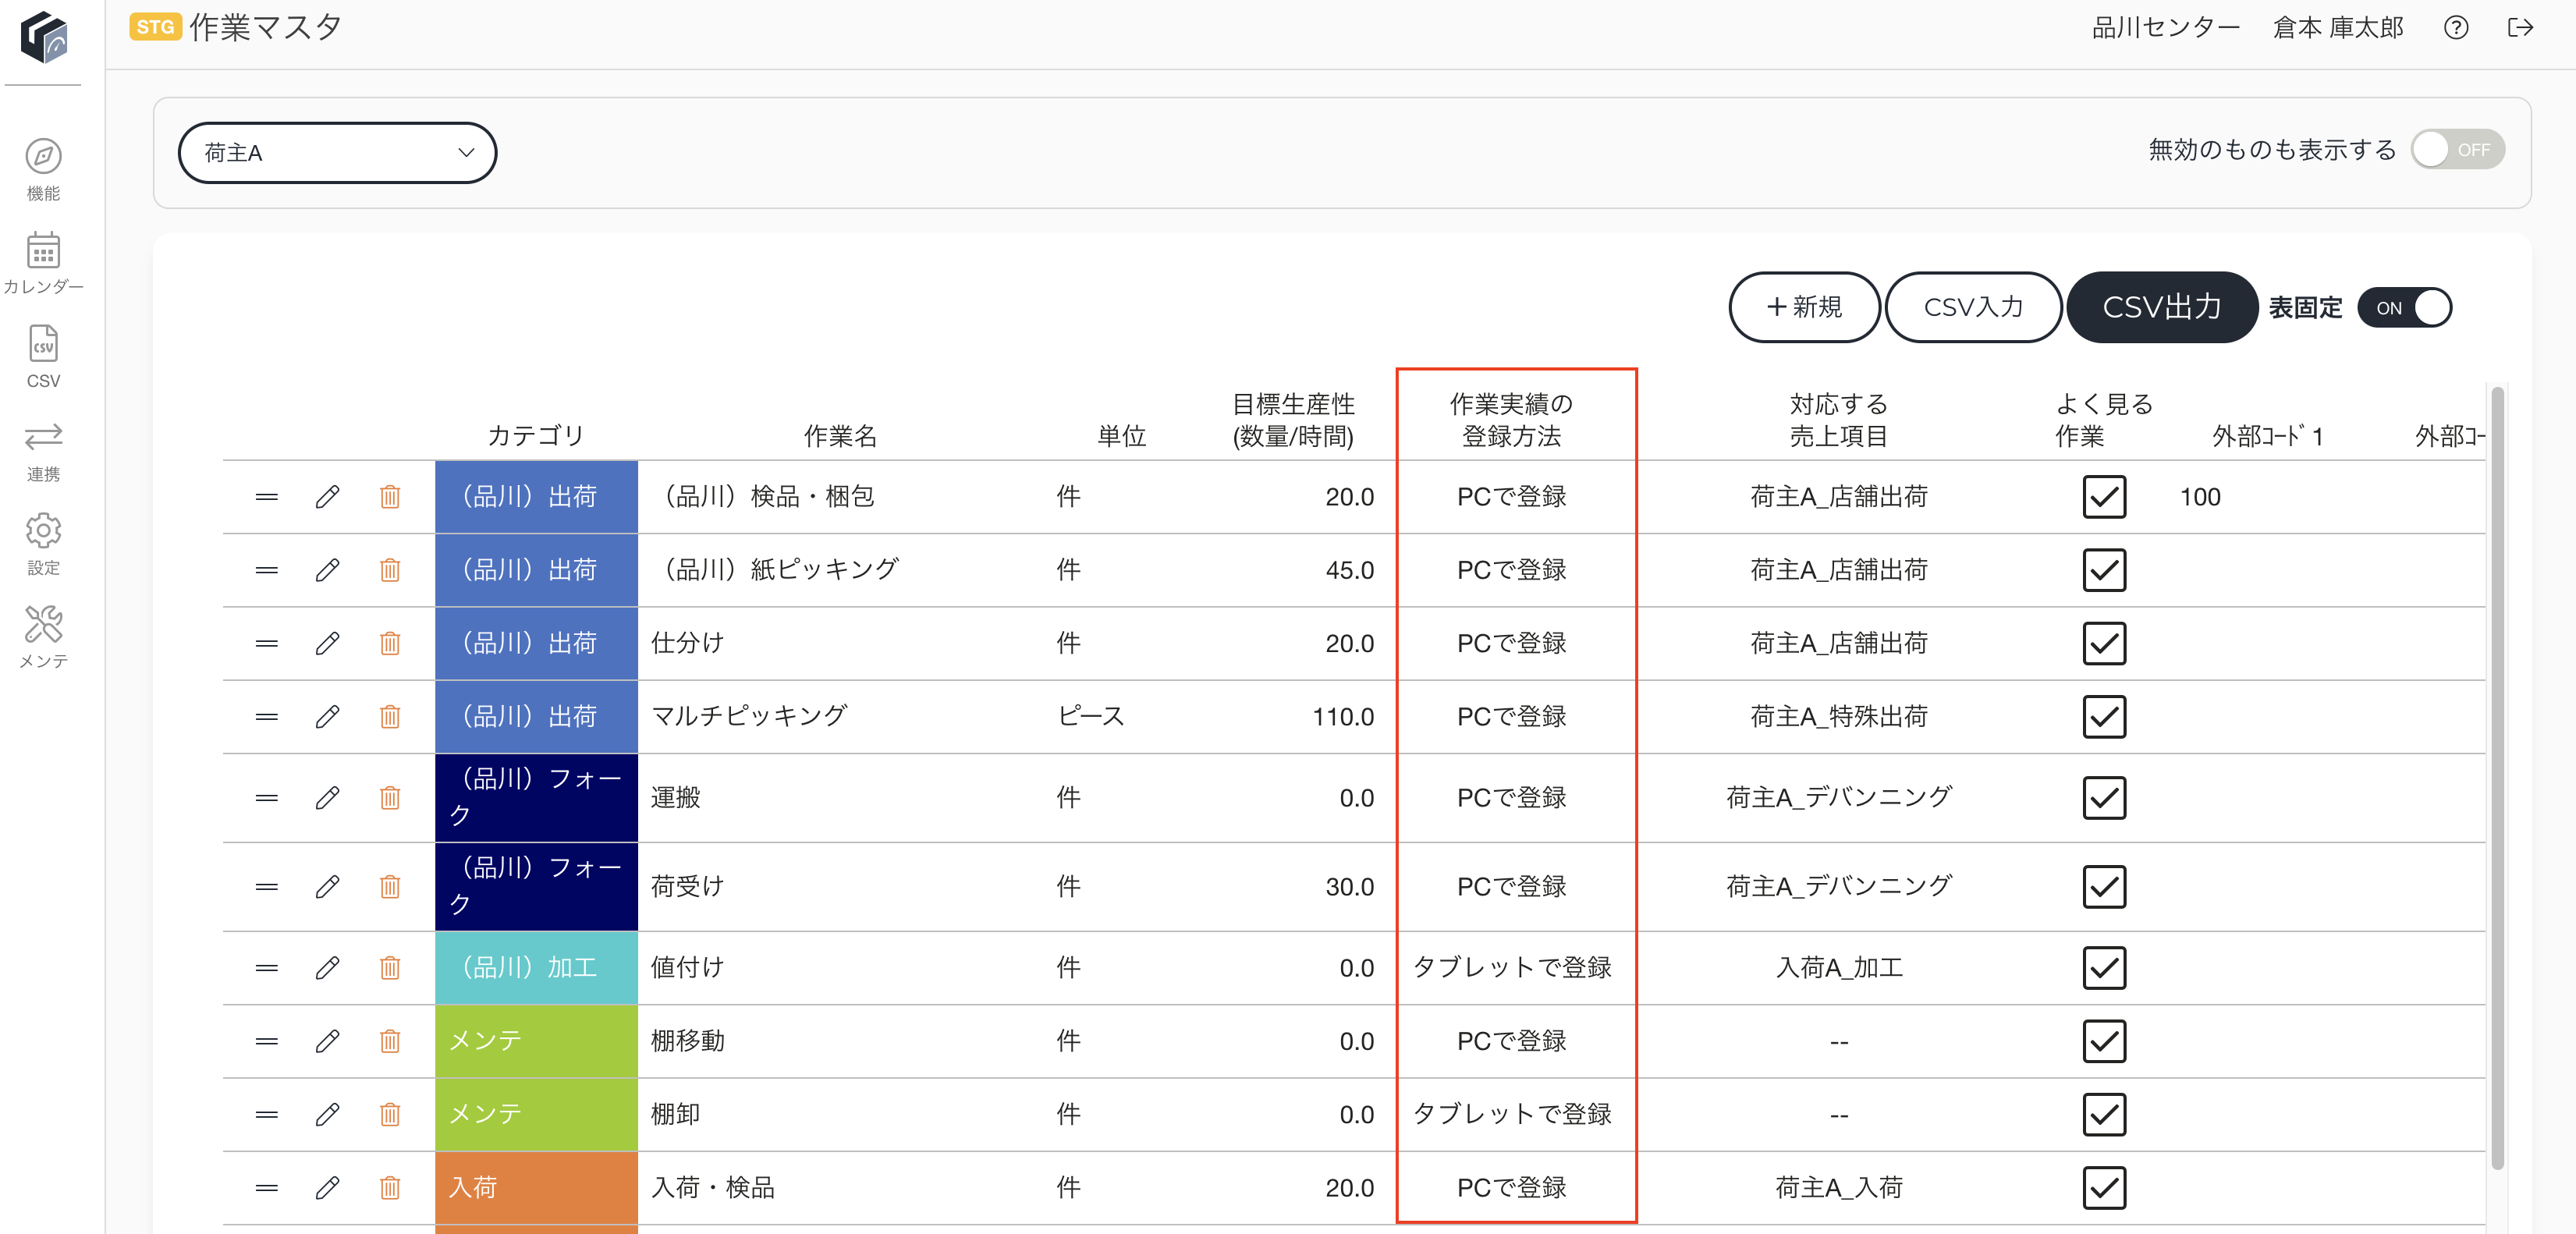Open the help question mark icon
Viewport: 2576px width, 1234px height.
[2456, 27]
